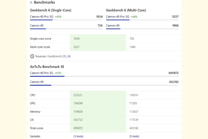This screenshot has height=139, width=208.
Task: Click the Memory value 154600
Action: pyautogui.click(x=78, y=112)
